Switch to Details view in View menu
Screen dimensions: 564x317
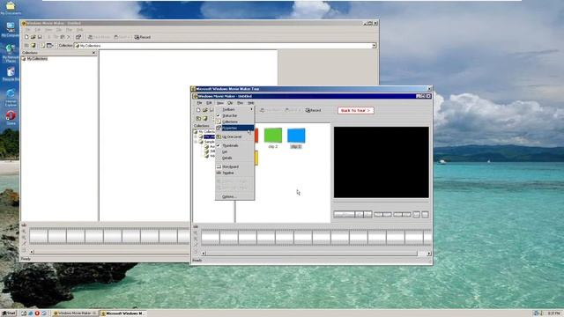tap(235, 158)
